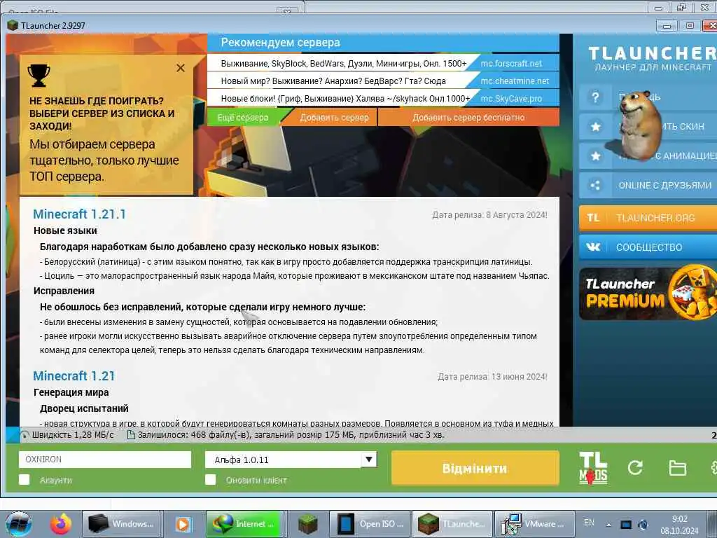Click Дворец испытаний subheading
717x538 pixels.
(84, 408)
